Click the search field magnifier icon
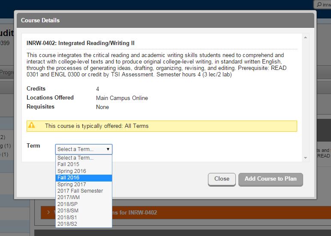Screen dimensions: 331x236 tap(319, 4)
